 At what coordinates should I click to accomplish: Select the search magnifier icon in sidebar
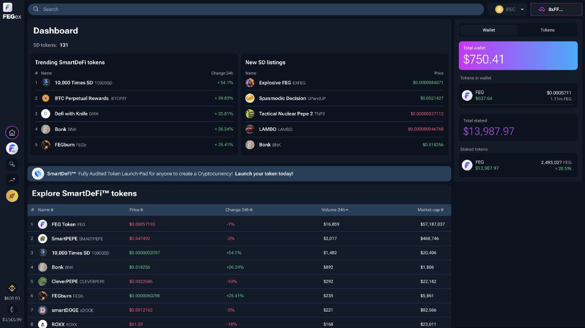(x=12, y=164)
